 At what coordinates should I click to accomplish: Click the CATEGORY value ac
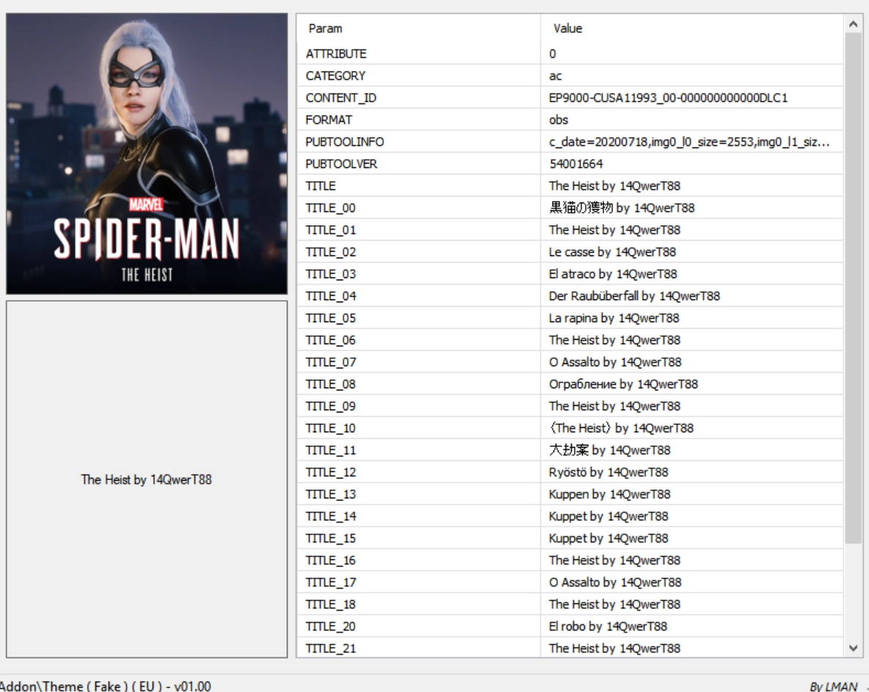[x=556, y=76]
